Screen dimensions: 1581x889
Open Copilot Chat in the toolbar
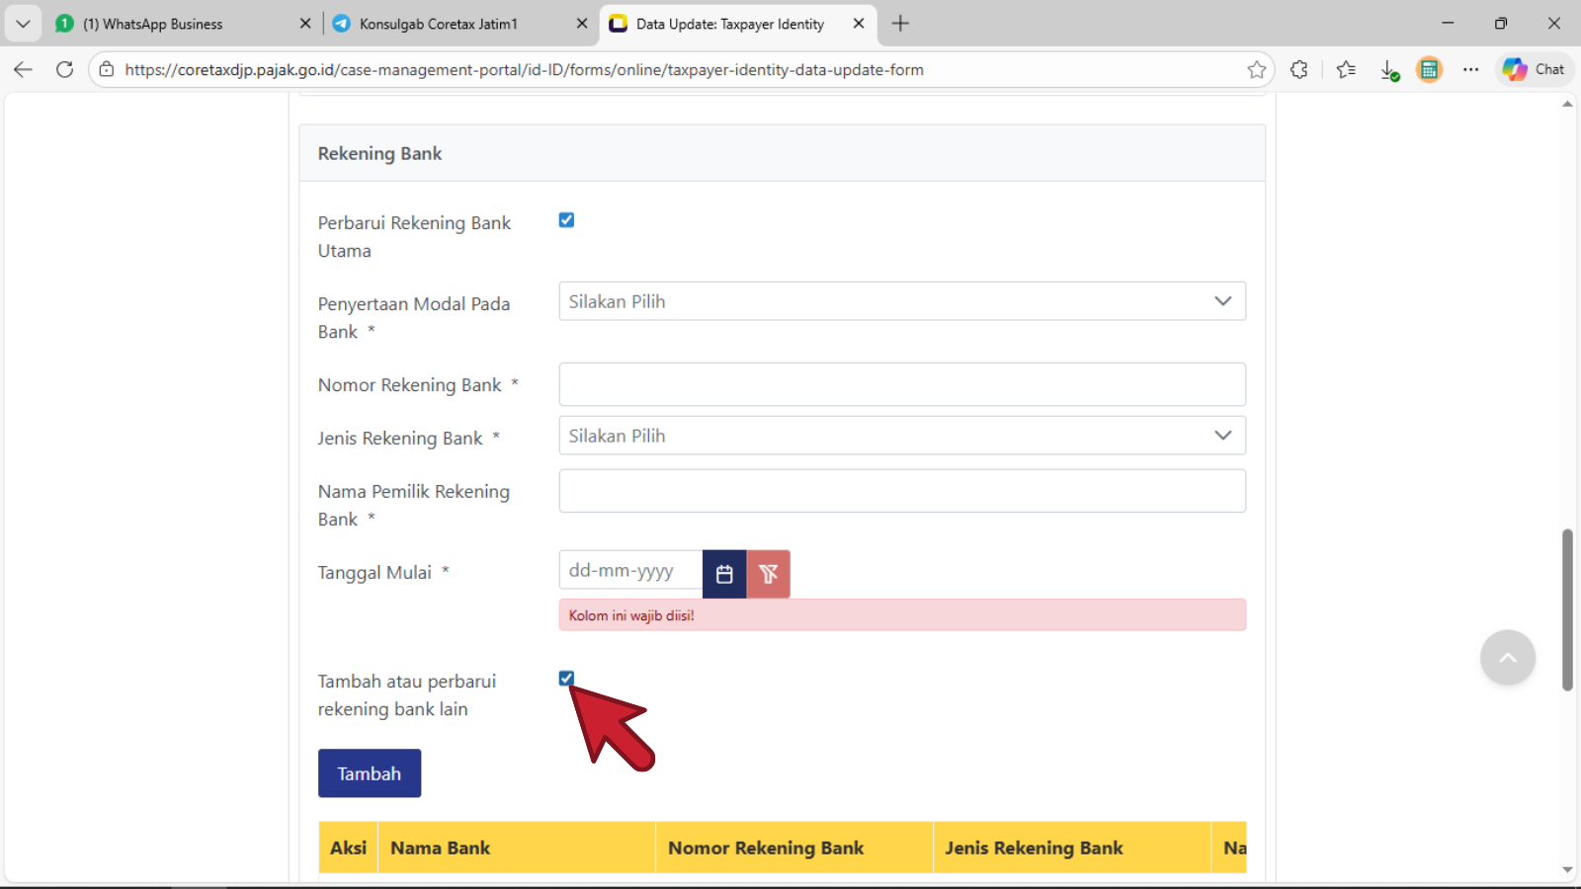tap(1534, 69)
